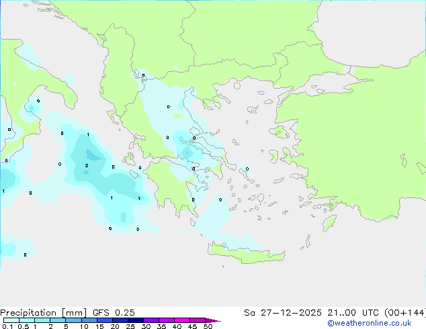Click the "Sa 27-12-2025" date text
The width and height of the screenshot is (426, 329).
pos(283,313)
